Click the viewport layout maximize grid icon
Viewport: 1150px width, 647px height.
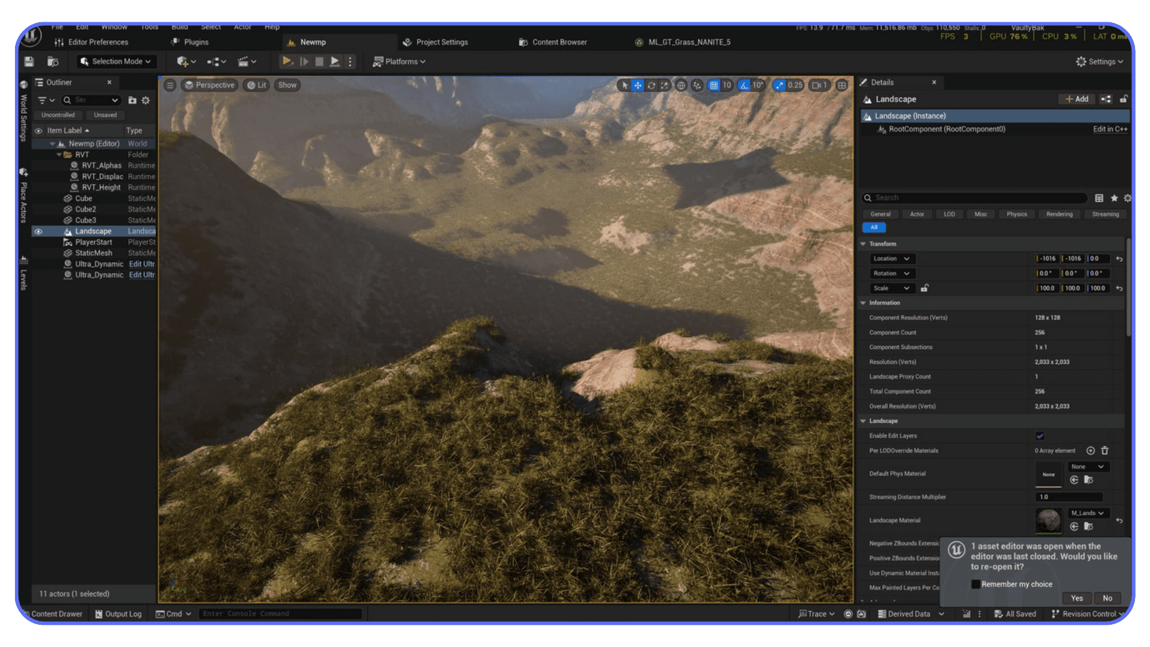click(842, 85)
